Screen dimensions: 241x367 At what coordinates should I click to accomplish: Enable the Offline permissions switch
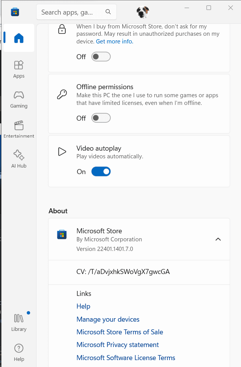101,118
